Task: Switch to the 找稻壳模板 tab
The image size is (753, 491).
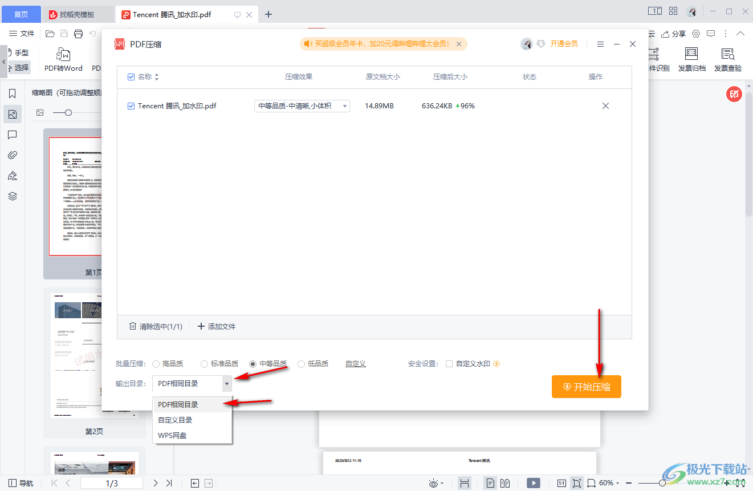Action: pos(78,14)
